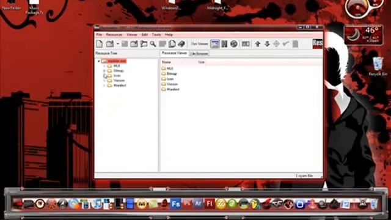The image size is (391, 220).
Task: Expand the MUI folder in Resource Tree
Action: [x=104, y=66]
